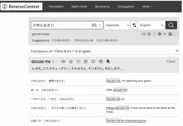The width and height of the screenshot is (183, 126).
Task: Click example "Excuse me for interrupting you."
Action: point(126,121)
